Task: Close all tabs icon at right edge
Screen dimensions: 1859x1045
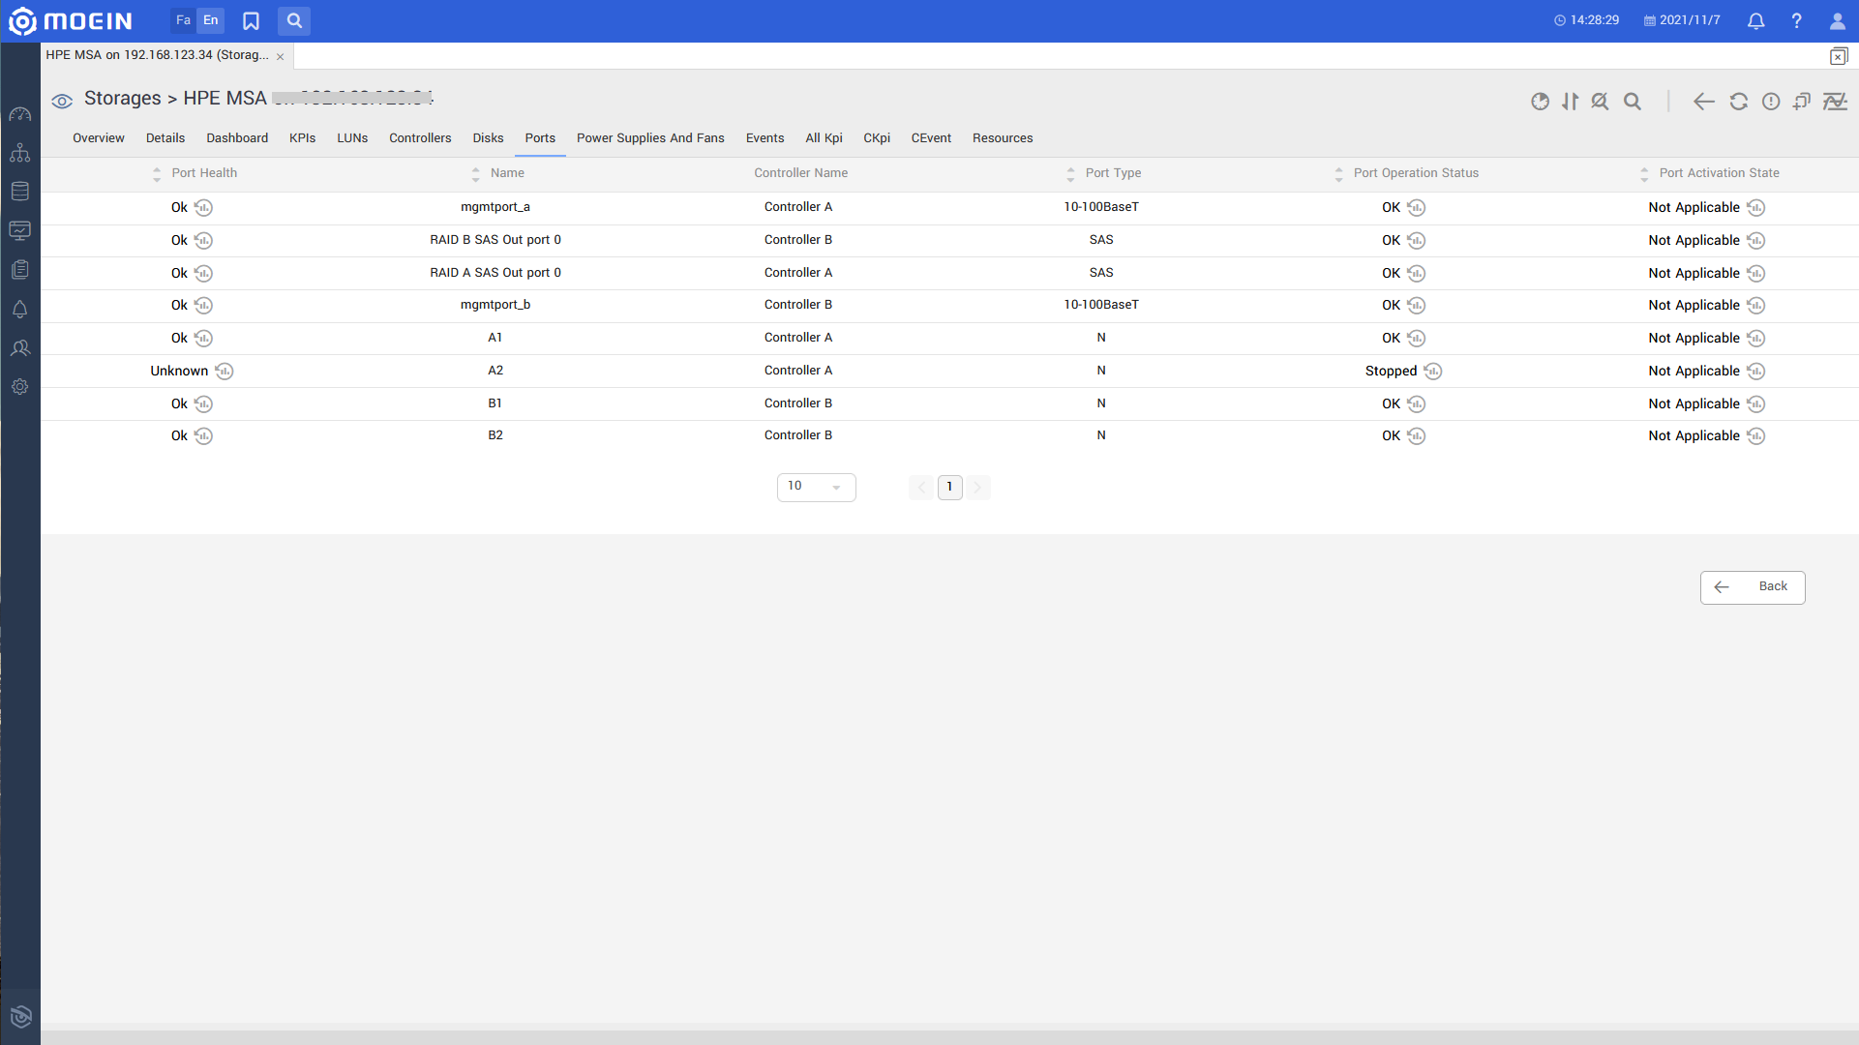Action: [1839, 56]
